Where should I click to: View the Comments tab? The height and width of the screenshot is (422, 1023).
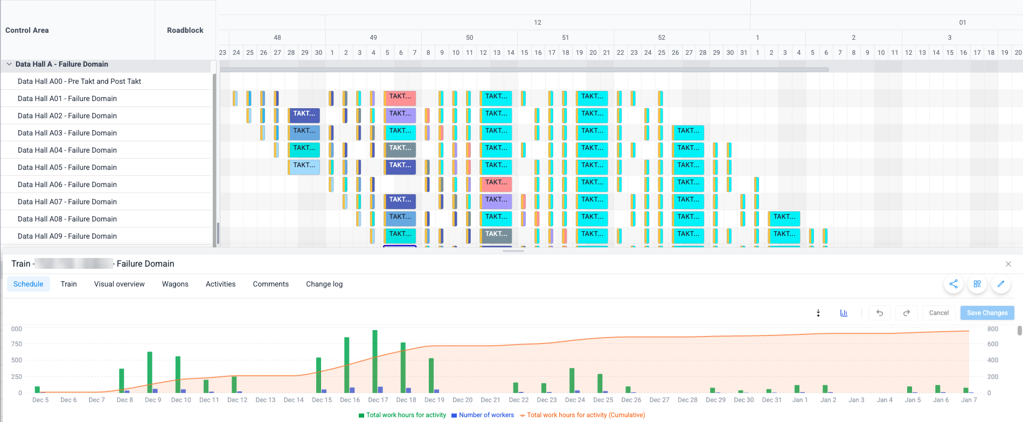[x=271, y=284]
